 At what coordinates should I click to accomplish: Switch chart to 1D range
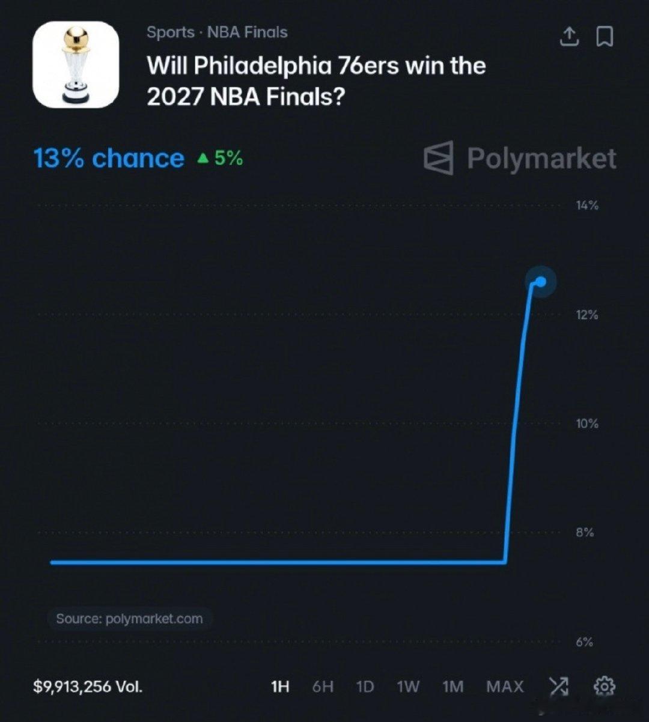pyautogui.click(x=365, y=687)
